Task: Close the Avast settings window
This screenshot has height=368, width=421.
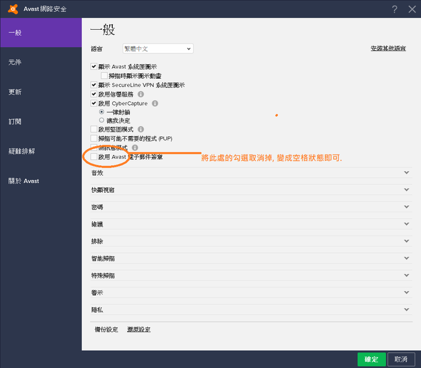Action: point(412,9)
